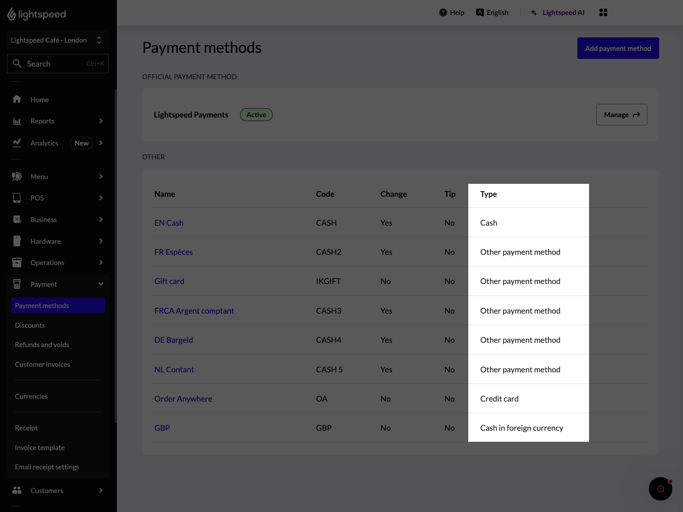Click the Business store icon
683x512 pixels.
(17, 219)
